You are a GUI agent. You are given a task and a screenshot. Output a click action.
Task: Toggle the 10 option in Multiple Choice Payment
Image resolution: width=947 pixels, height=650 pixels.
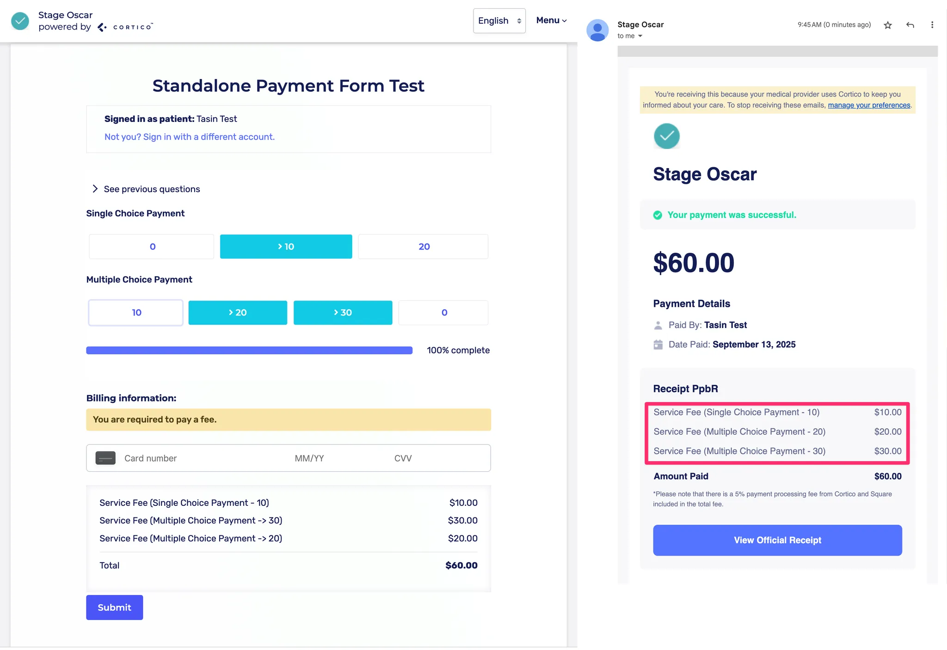(x=136, y=313)
